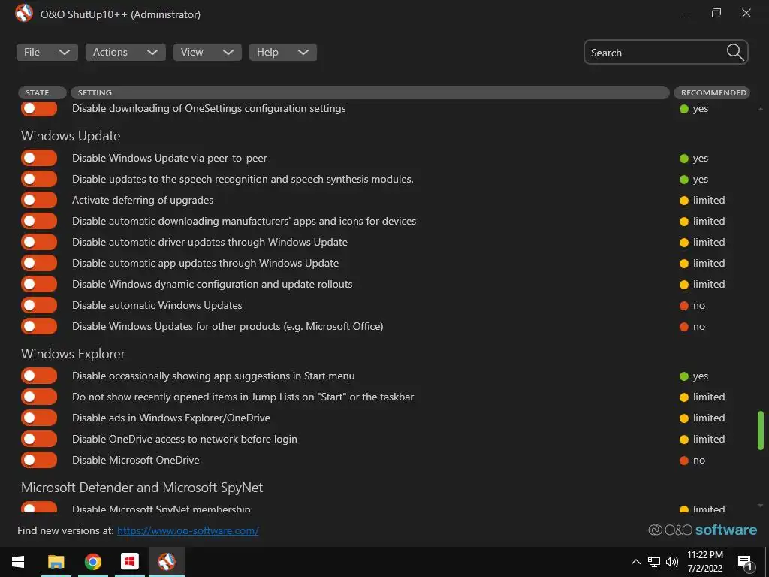Click 'Disable ads in Windows Explorer/OneDrive' text

(171, 418)
